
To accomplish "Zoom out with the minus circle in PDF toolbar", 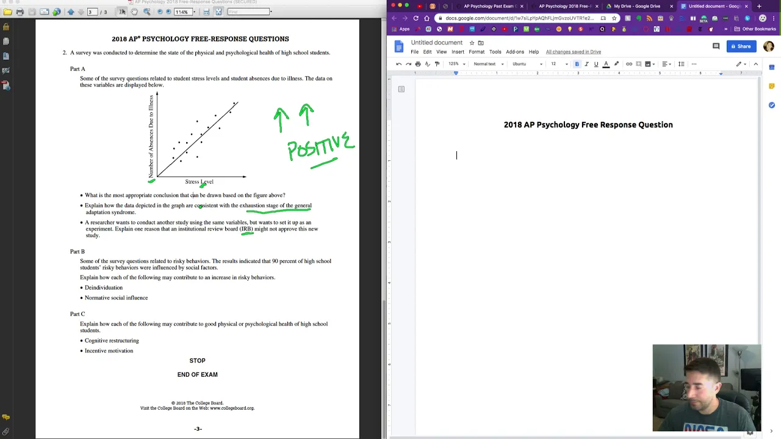I will pyautogui.click(x=160, y=12).
